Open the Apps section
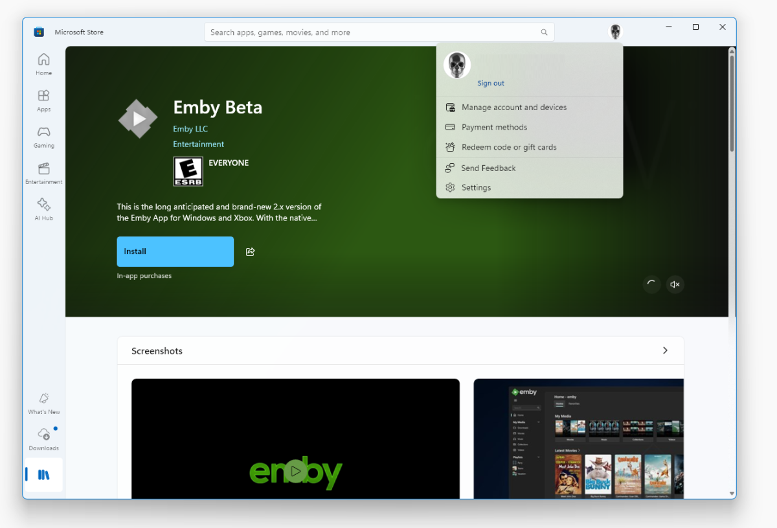This screenshot has height=528, width=777. 43,100
